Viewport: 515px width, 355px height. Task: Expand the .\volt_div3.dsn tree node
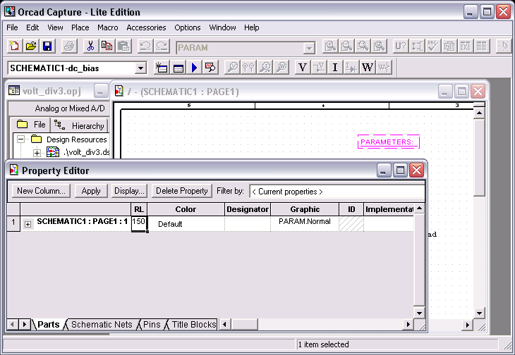[37, 153]
